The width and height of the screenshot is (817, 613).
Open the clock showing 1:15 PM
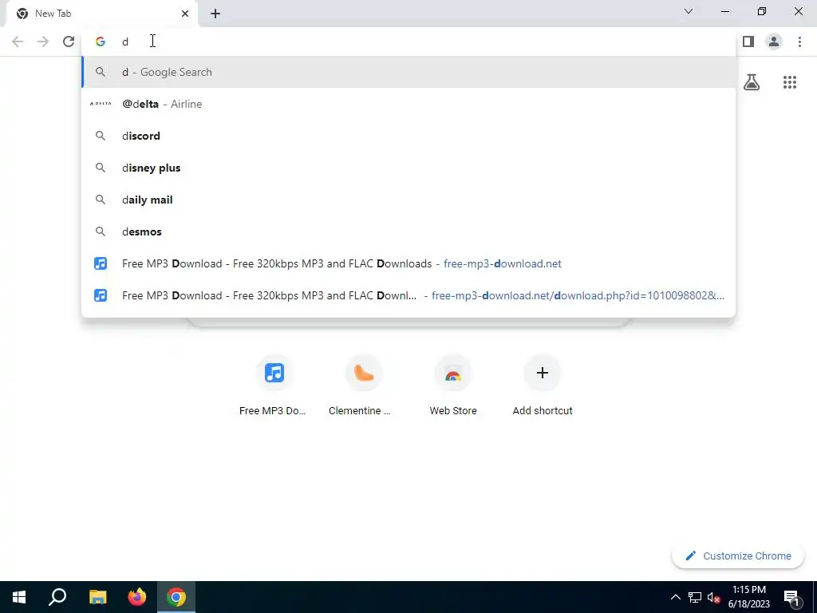pos(748,597)
